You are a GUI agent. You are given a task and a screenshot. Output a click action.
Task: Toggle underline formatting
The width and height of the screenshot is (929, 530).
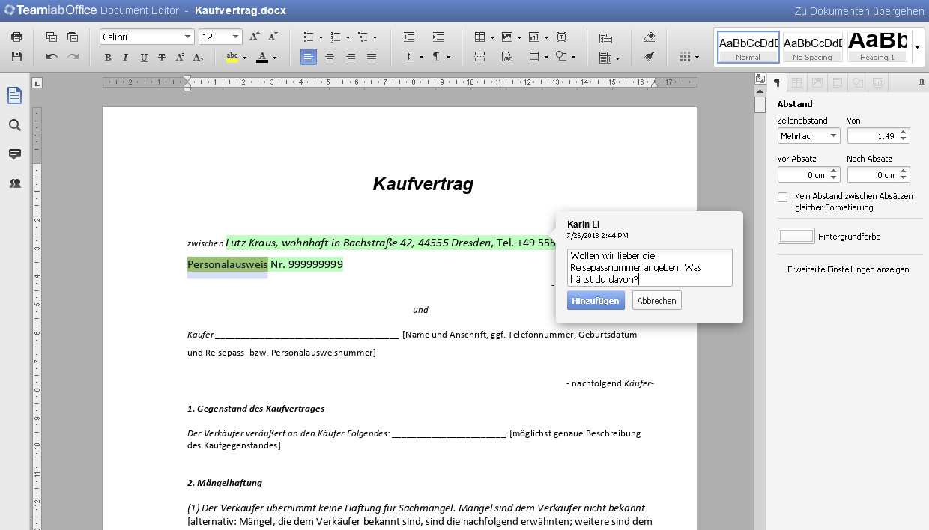pyautogui.click(x=143, y=57)
